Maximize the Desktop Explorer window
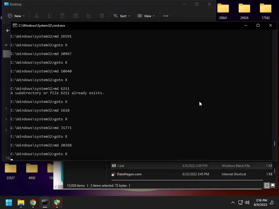The height and width of the screenshot is (209, 279). pos(197,4)
